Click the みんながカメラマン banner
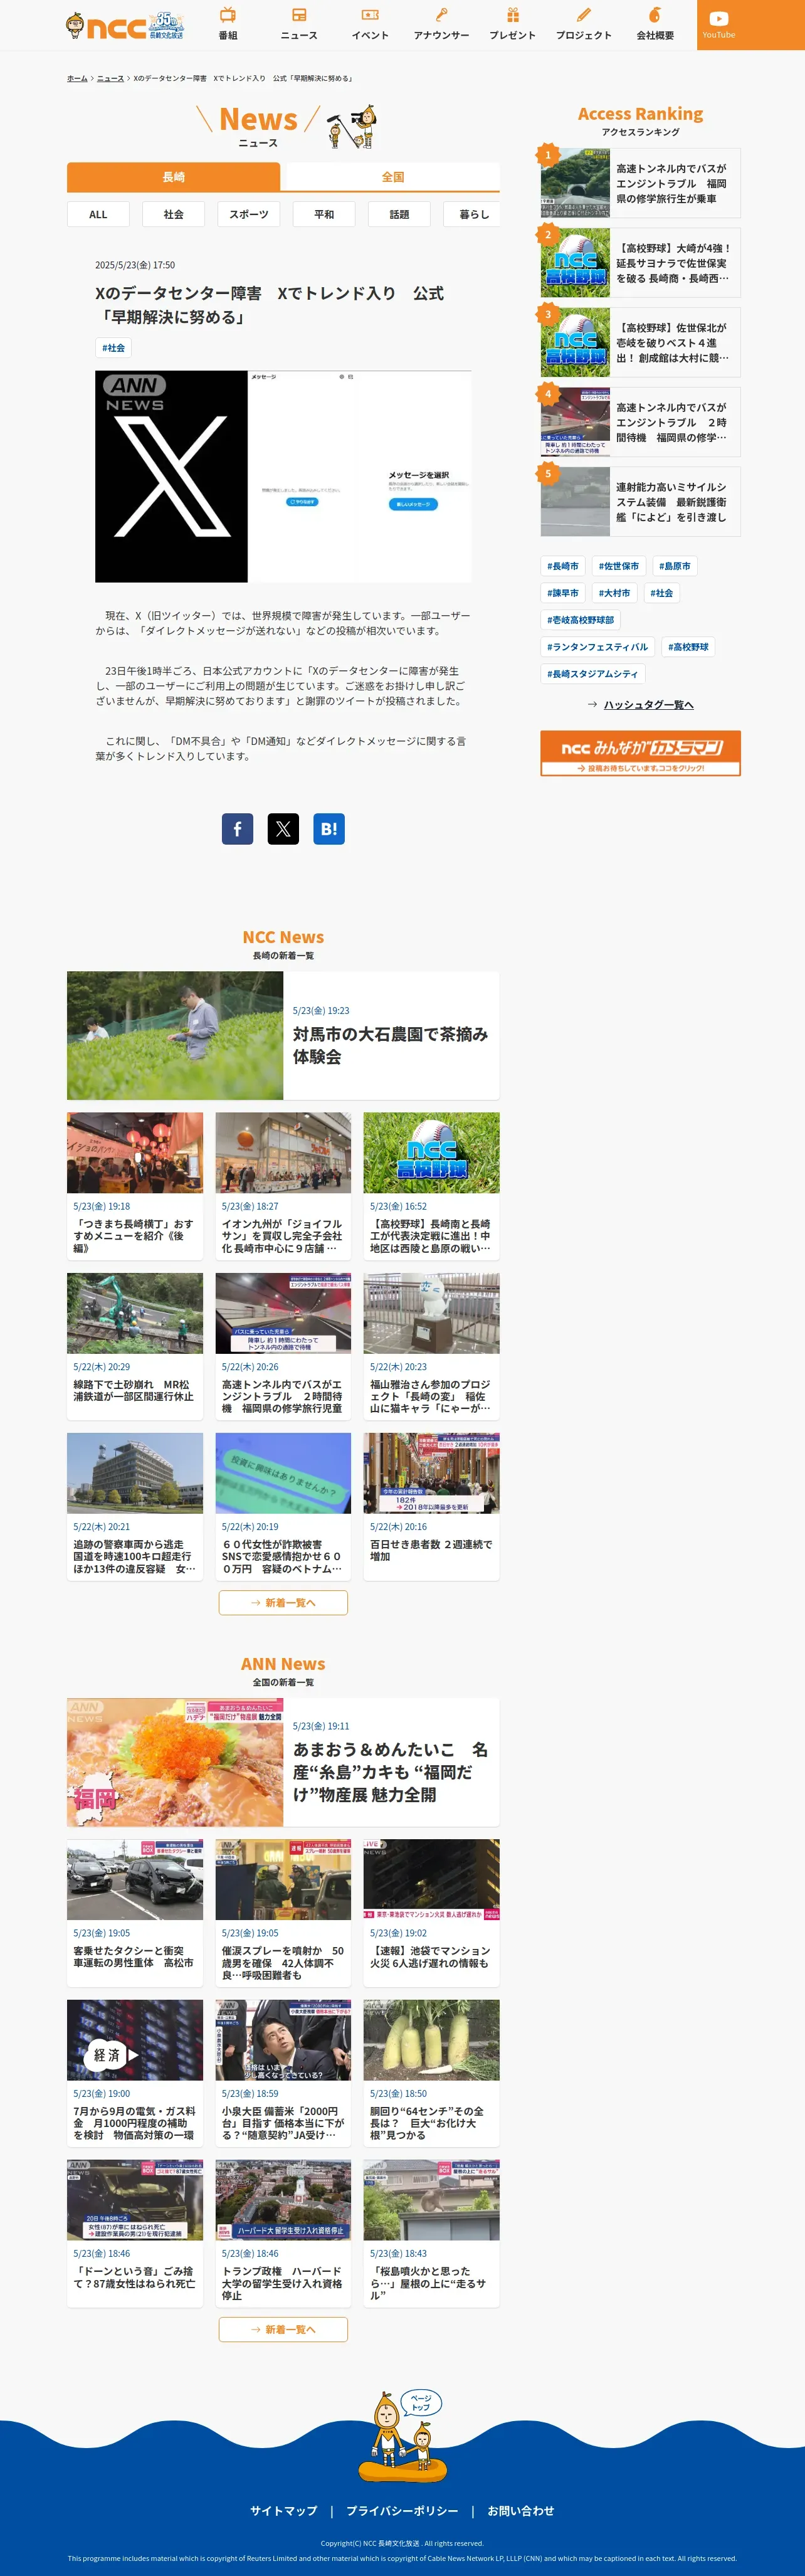This screenshot has width=805, height=2576. click(x=640, y=753)
